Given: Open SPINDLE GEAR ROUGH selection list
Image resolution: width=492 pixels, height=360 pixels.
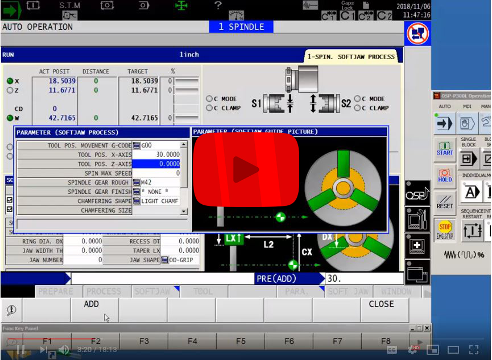Looking at the screenshot, I should pyautogui.click(x=137, y=183).
